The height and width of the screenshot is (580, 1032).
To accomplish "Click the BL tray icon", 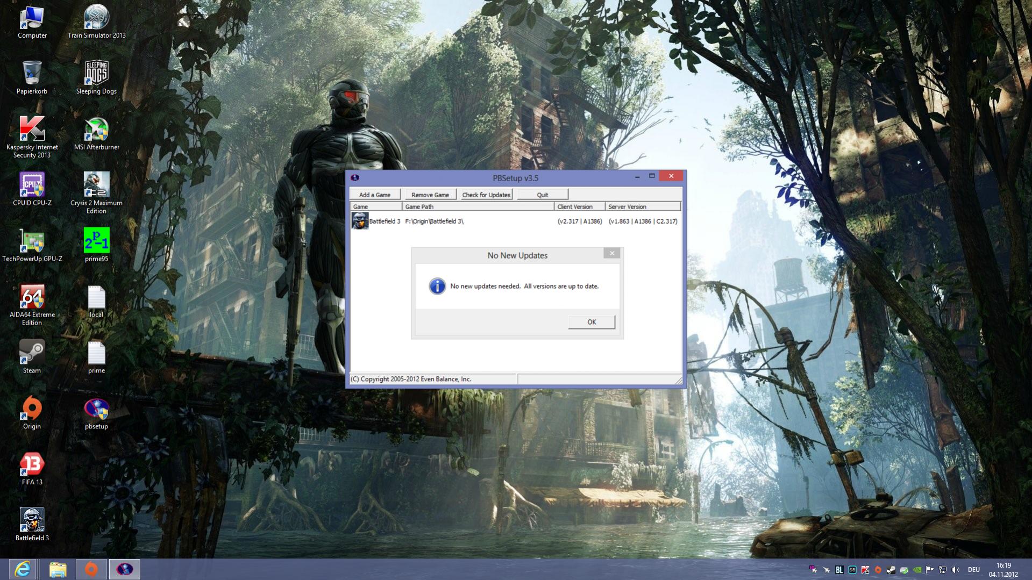I will point(839,570).
